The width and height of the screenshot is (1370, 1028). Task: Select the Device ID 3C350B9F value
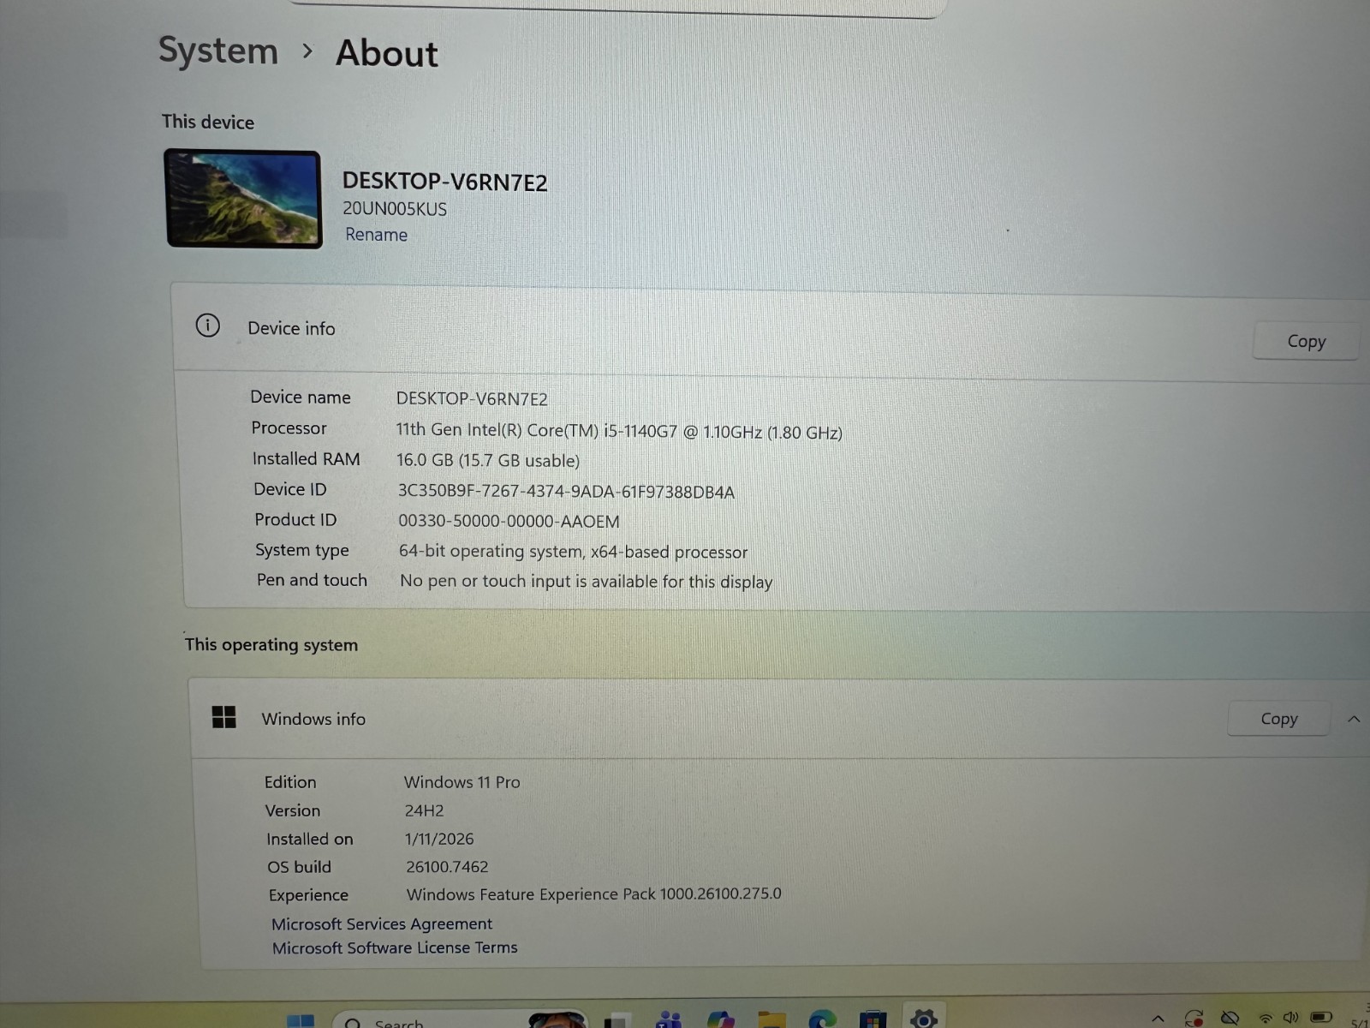click(566, 492)
